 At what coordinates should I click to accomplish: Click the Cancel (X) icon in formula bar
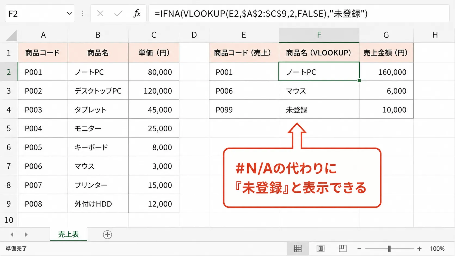(x=100, y=13)
